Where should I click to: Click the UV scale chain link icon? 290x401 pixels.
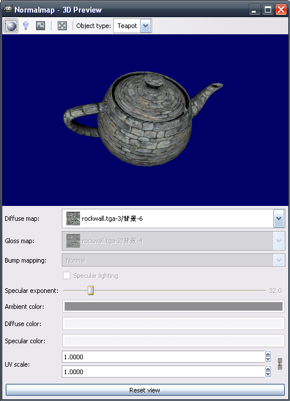[x=280, y=364]
